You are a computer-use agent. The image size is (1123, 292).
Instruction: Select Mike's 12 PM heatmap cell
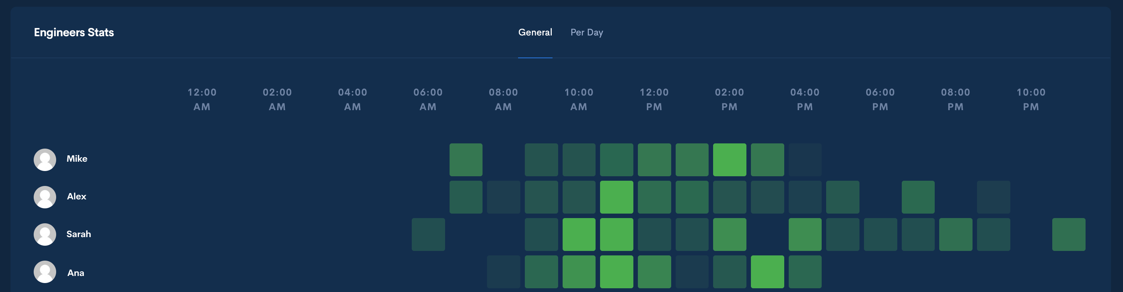click(x=654, y=160)
